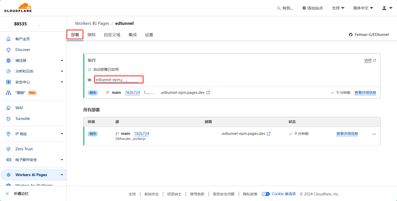The height and width of the screenshot is (201, 397).
Task: Click the 制作 badge in the 所有部署 row
Action: click(93, 134)
